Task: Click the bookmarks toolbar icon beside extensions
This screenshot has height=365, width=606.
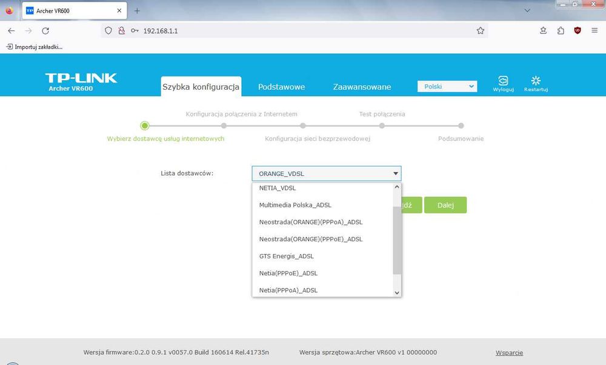Action: (544, 30)
